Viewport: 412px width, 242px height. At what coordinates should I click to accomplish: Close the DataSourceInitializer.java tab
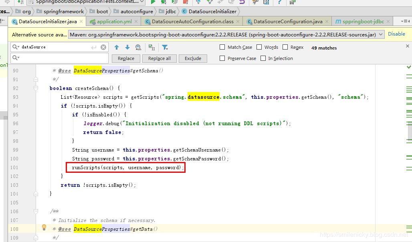[x=81, y=22]
